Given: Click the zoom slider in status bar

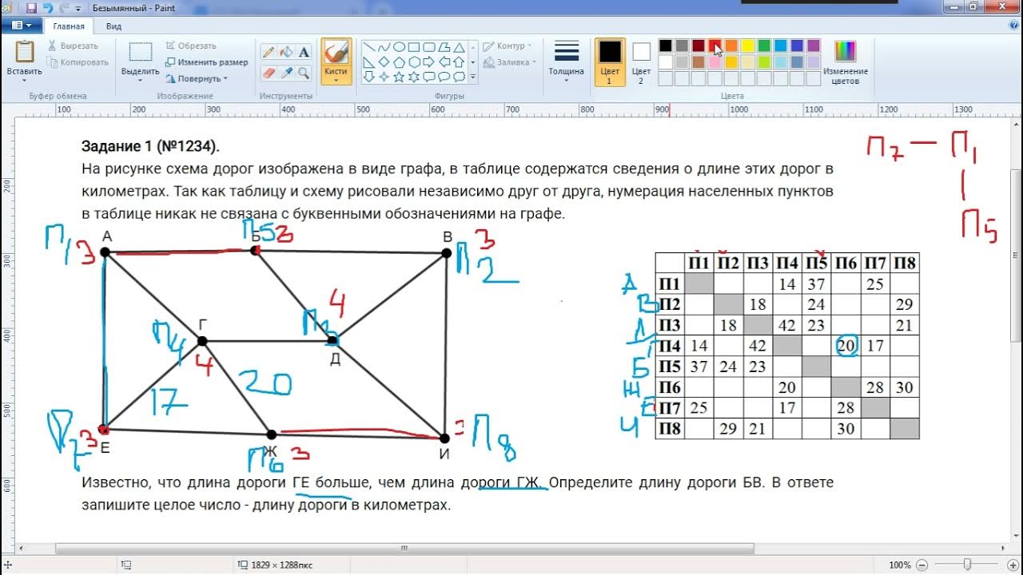Looking at the screenshot, I should (966, 565).
